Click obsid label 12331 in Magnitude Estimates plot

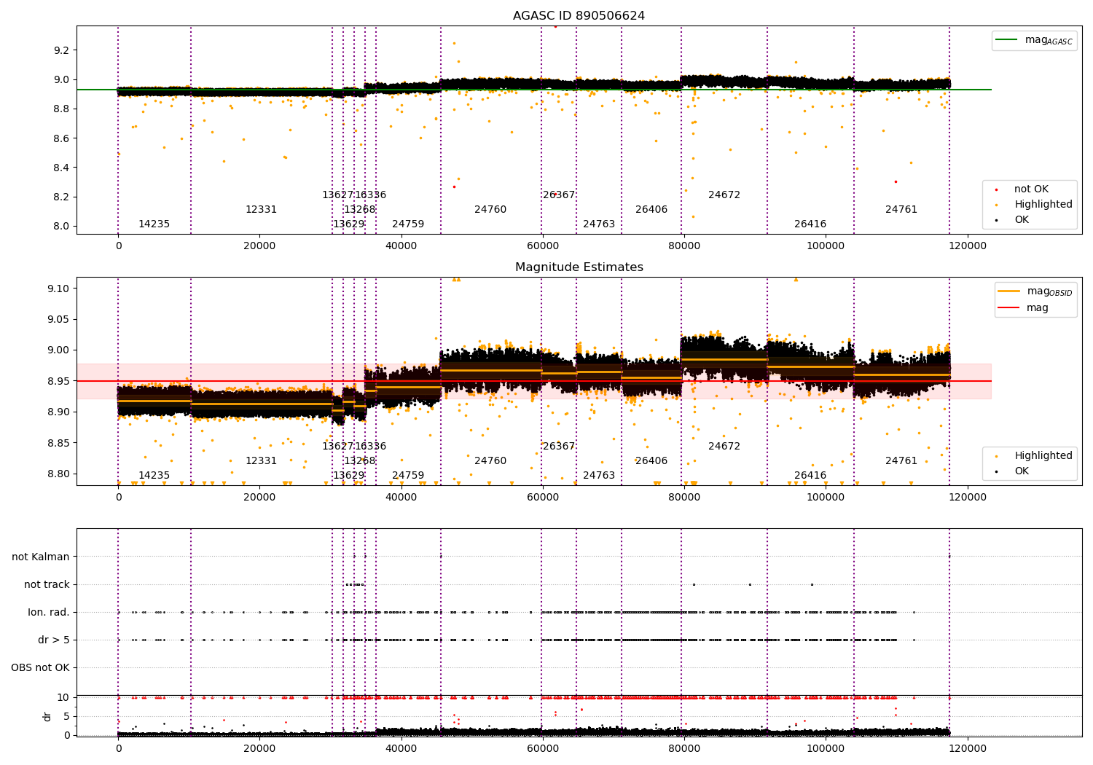click(261, 461)
